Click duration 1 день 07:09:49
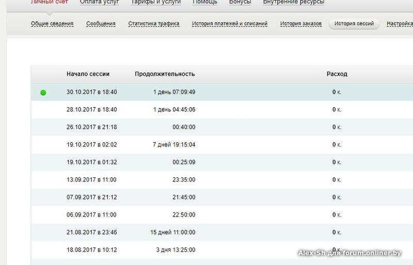The height and width of the screenshot is (265, 413). pos(174,92)
